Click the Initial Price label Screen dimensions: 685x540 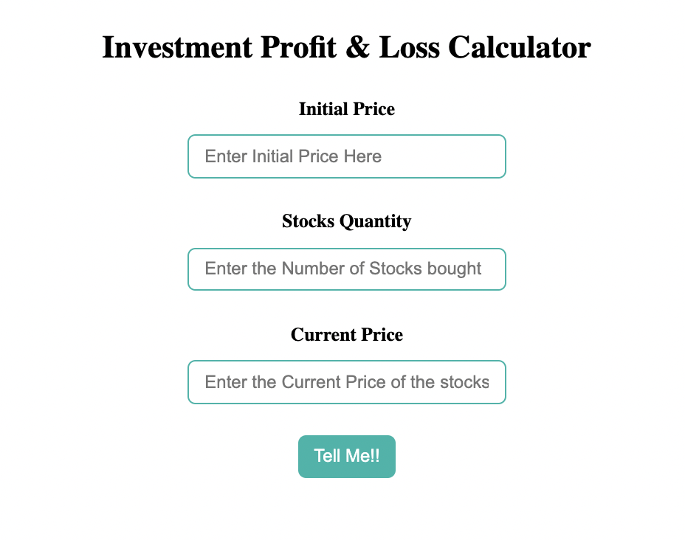tap(347, 108)
